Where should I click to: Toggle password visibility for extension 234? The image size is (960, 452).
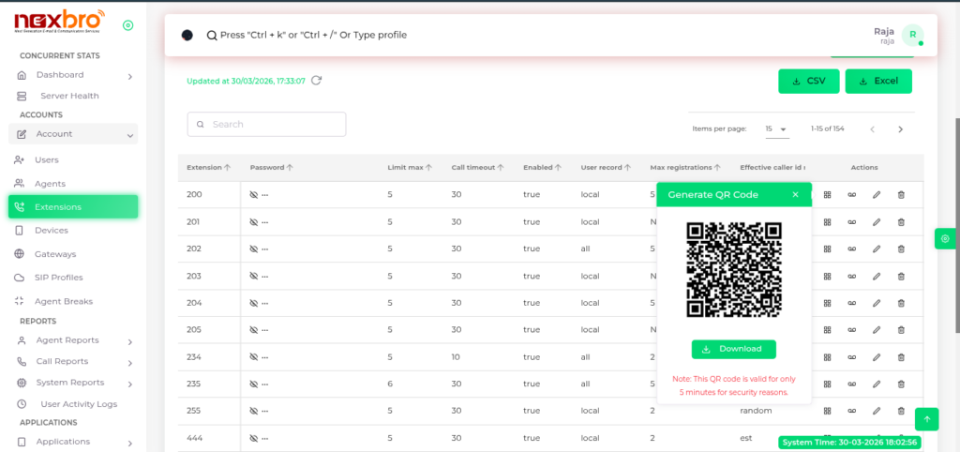click(254, 357)
